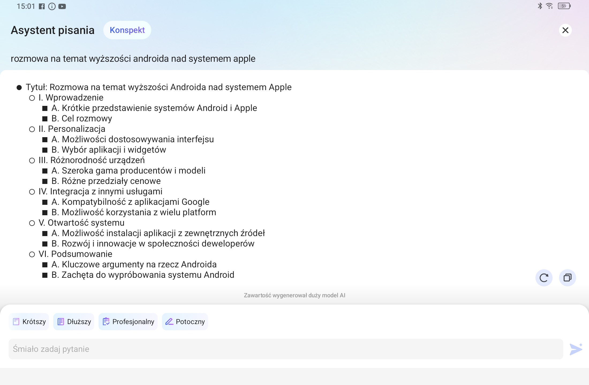589x385 pixels.
Task: Open the Konspekt mode chip
Action: point(127,30)
